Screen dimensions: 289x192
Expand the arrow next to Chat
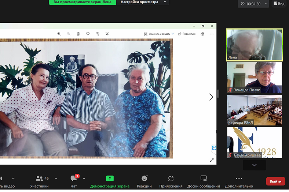(x=84, y=178)
